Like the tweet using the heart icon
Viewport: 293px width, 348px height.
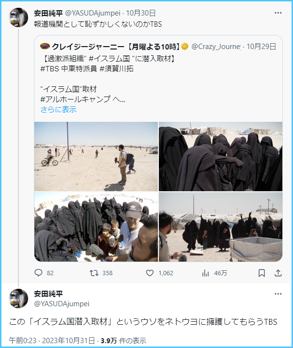(x=150, y=273)
